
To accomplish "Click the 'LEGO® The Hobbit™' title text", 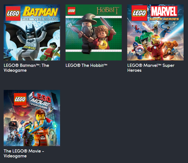I will [x=86, y=66].
